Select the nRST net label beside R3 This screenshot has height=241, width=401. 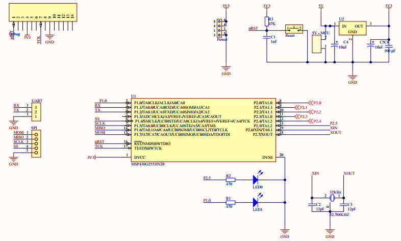point(253,29)
